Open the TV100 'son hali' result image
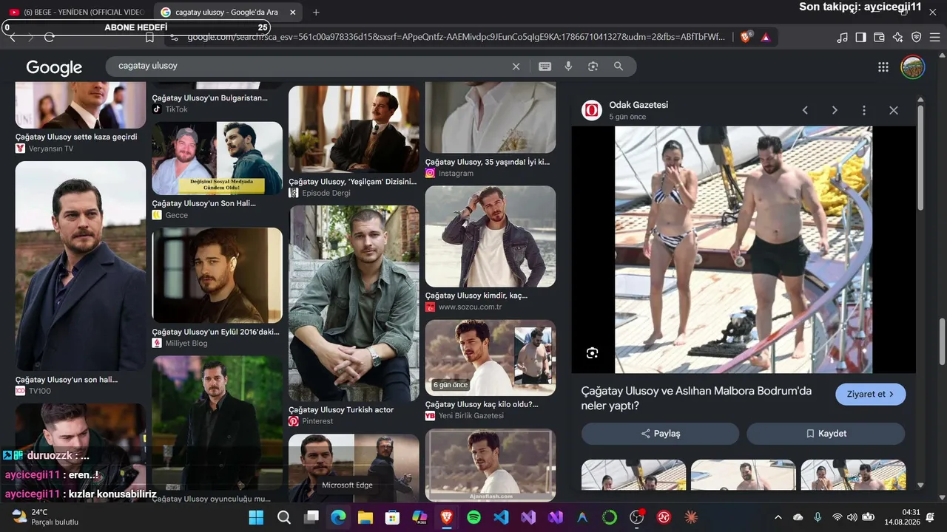Image resolution: width=947 pixels, height=532 pixels. click(81, 266)
